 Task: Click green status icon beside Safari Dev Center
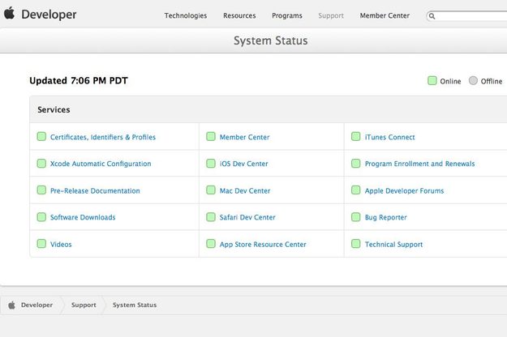(211, 217)
